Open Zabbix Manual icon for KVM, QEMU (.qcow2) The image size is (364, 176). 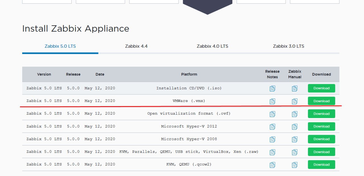[x=295, y=165]
